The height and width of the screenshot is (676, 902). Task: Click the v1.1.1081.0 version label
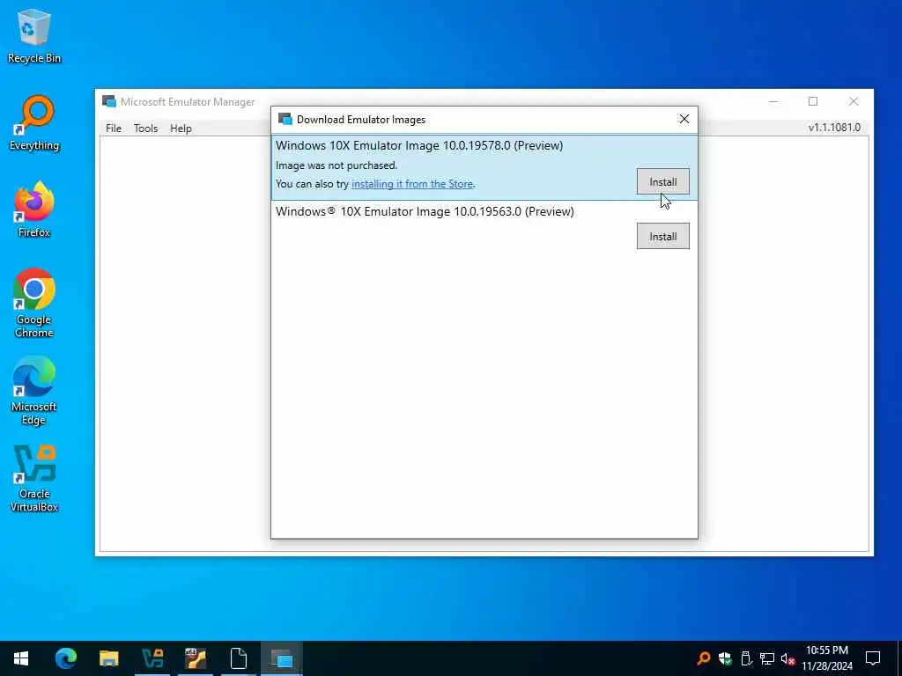834,128
